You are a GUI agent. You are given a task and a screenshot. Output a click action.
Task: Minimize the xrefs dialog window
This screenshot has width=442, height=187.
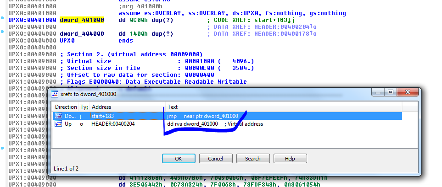(379, 93)
